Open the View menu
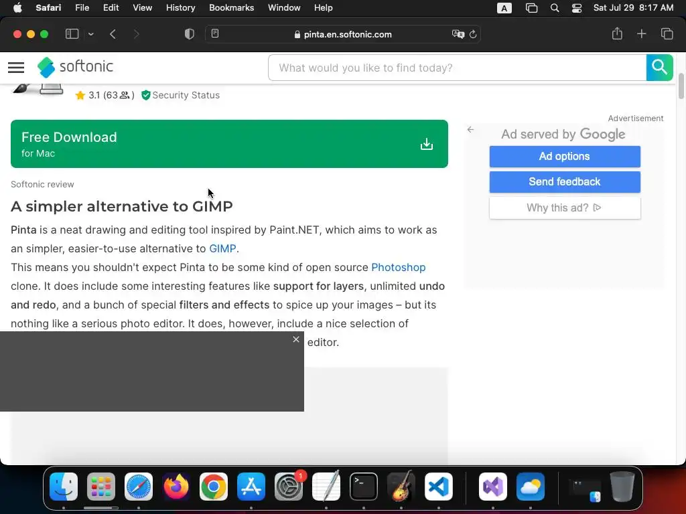The image size is (686, 514). (x=142, y=8)
